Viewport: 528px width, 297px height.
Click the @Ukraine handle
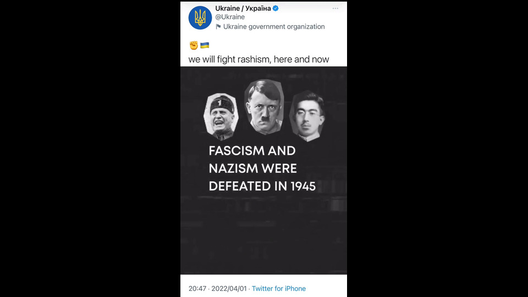tap(230, 17)
